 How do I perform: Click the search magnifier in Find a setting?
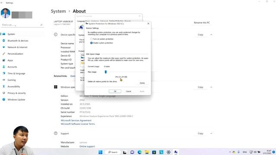pos(41,25)
